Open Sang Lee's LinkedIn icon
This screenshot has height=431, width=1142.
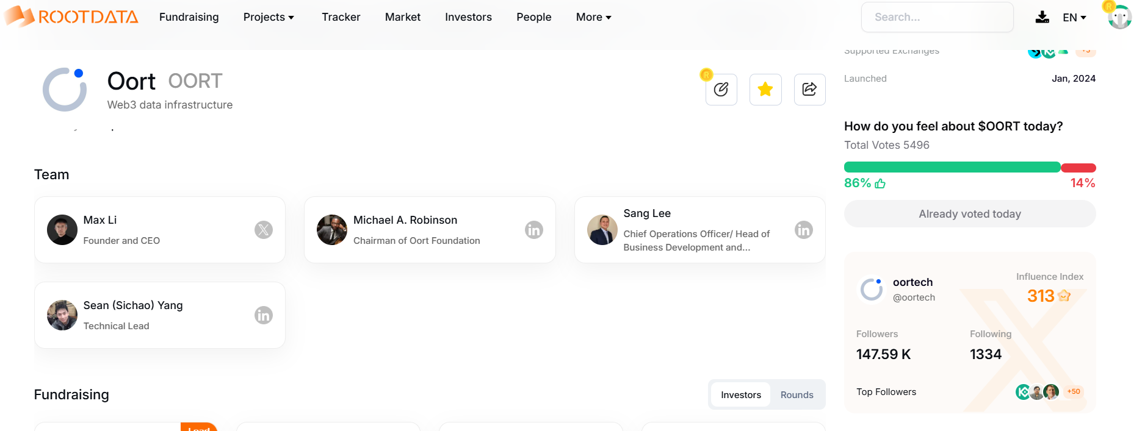pyautogui.click(x=803, y=230)
